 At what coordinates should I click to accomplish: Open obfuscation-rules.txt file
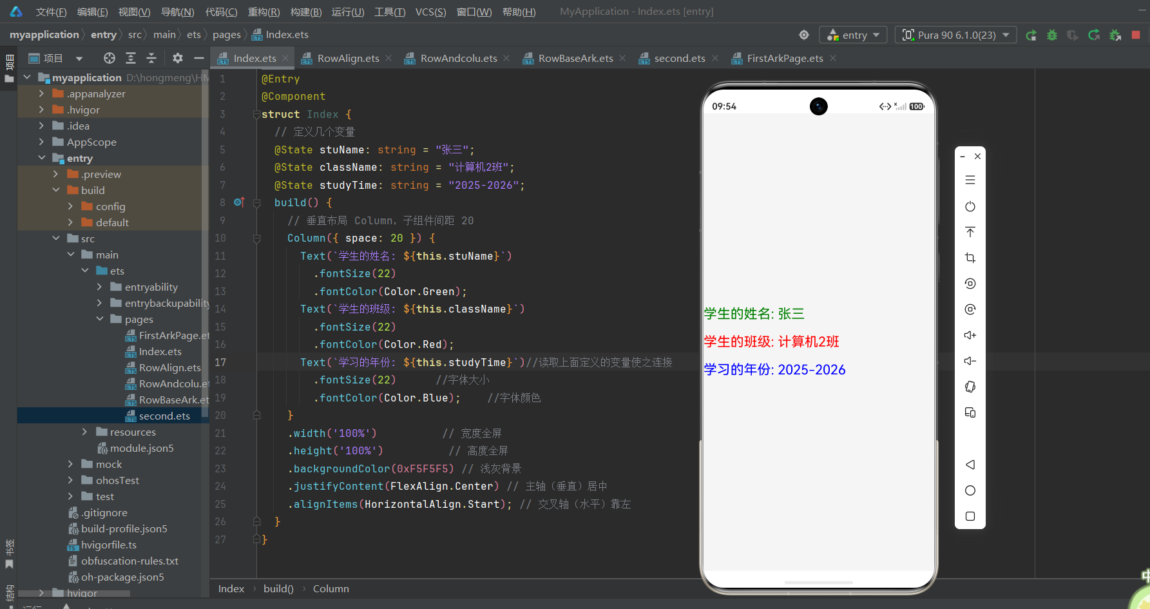click(129, 561)
